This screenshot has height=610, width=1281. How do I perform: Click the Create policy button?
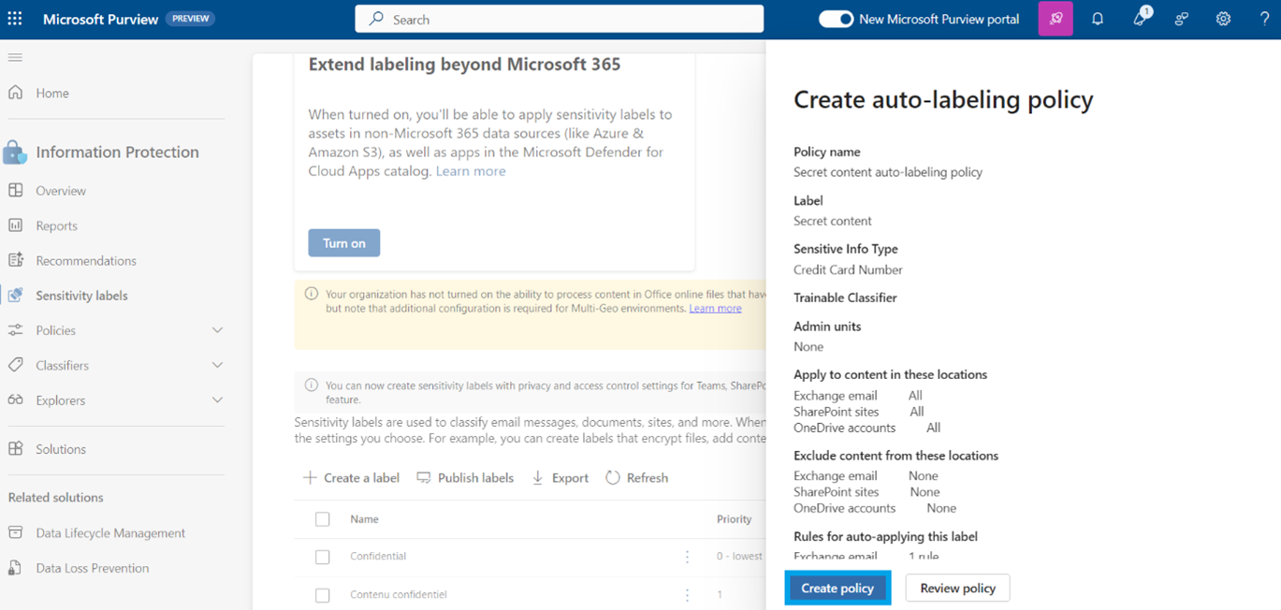click(x=837, y=588)
